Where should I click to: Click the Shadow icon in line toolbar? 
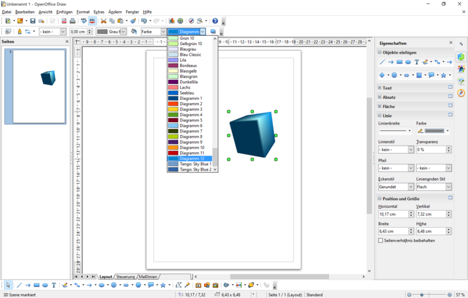click(213, 32)
